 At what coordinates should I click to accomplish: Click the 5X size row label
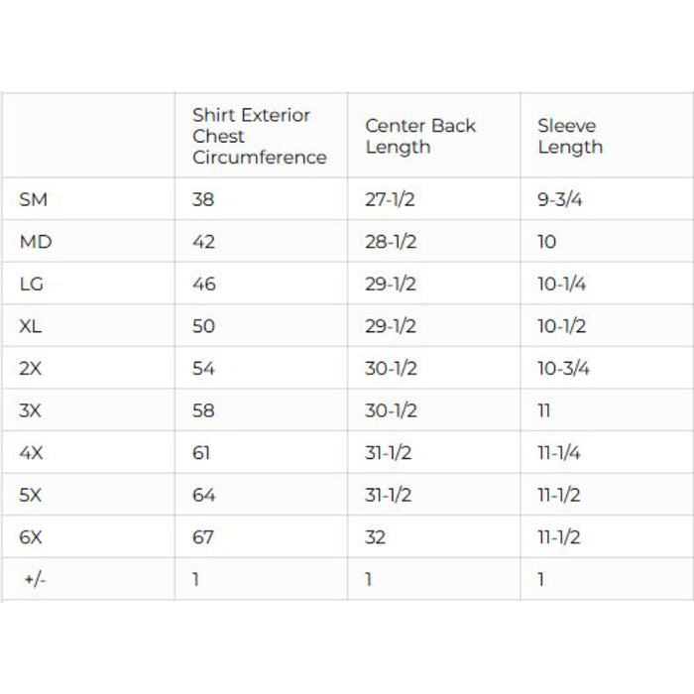31,495
